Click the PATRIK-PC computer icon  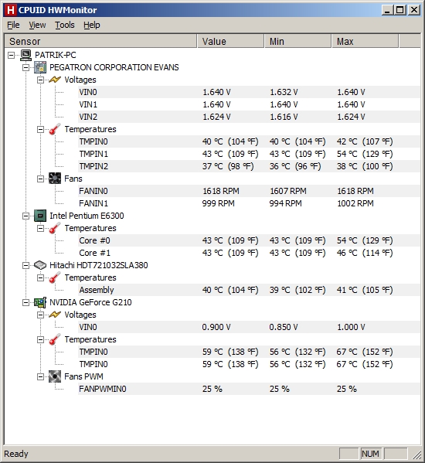pos(25,55)
